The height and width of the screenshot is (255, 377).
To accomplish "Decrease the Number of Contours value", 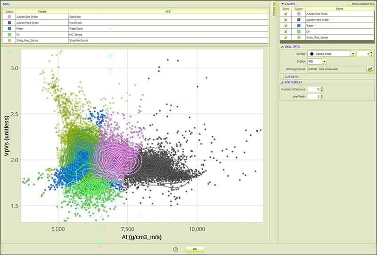I will pyautogui.click(x=321, y=91).
